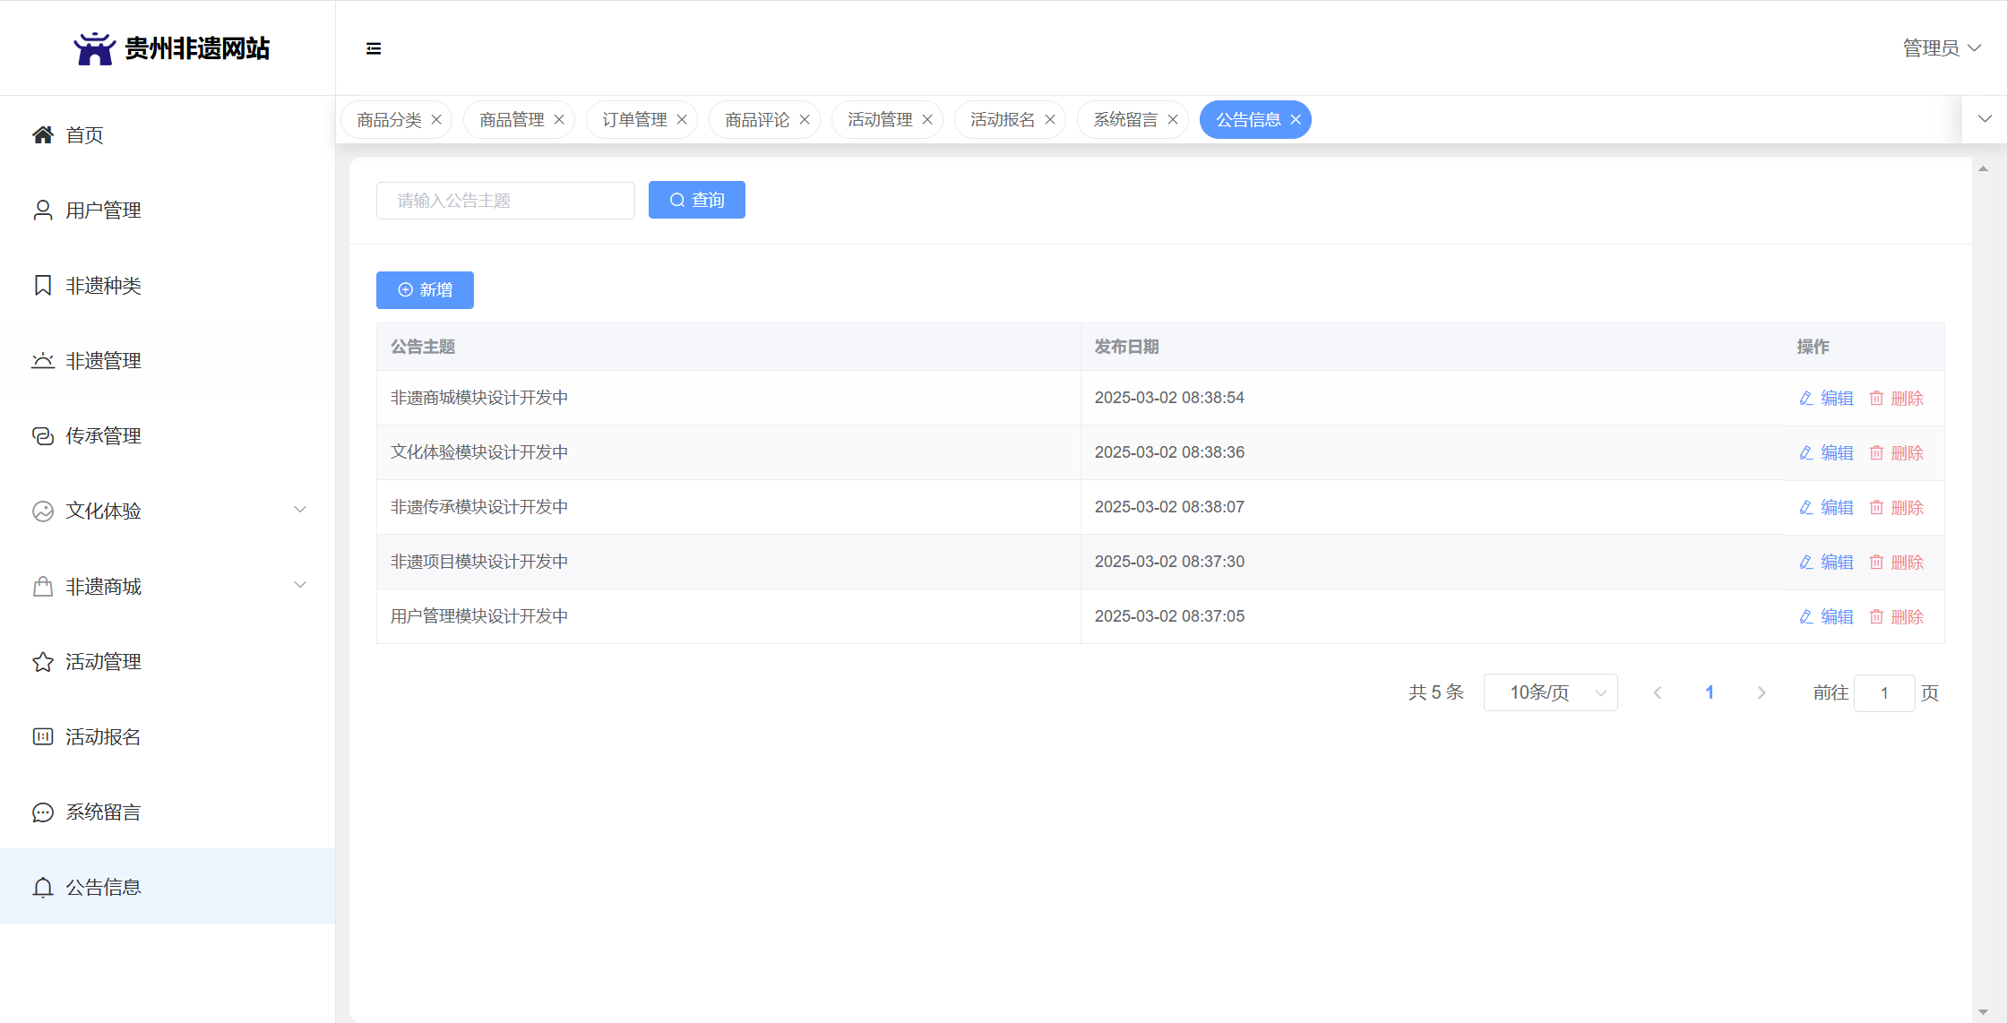Image resolution: width=2007 pixels, height=1023 pixels.
Task: Close the 公告信息 active tab
Action: [x=1296, y=120]
